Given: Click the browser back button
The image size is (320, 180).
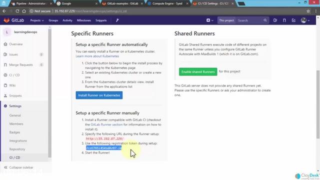Looking at the screenshot, I should click(4, 11).
